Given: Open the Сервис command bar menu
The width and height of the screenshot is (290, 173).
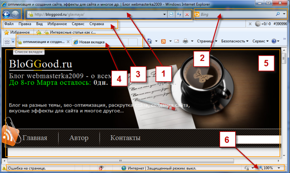Looking at the screenshot, I should pos(260,41).
